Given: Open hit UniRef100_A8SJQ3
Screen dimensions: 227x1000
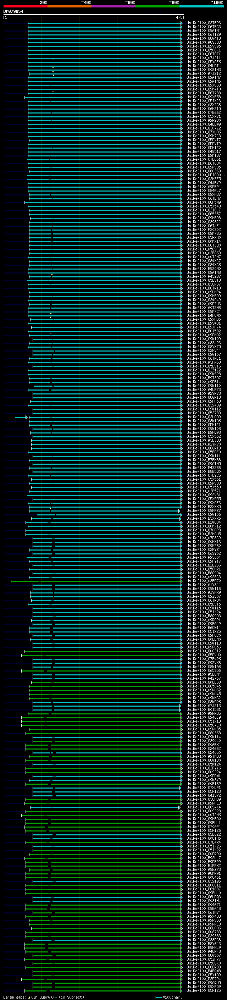Looking at the screenshot, I should pyautogui.click(x=203, y=42).
